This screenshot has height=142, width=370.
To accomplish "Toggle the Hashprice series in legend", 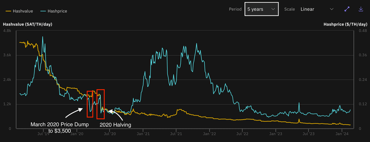I will pyautogui.click(x=54, y=11).
